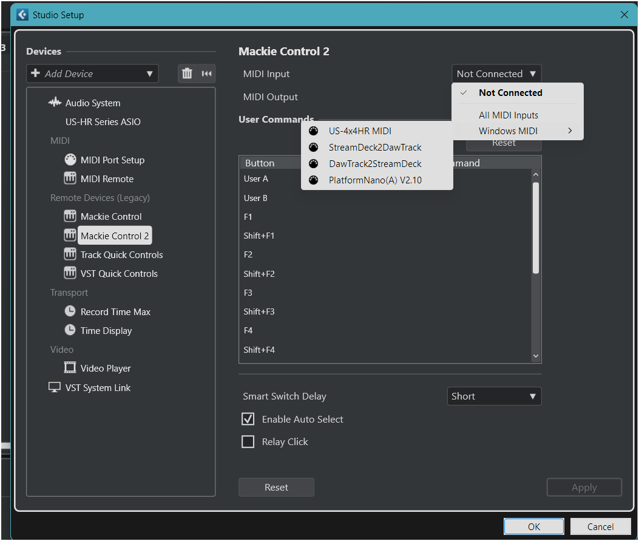Click the Audio System waveform icon

click(x=55, y=103)
